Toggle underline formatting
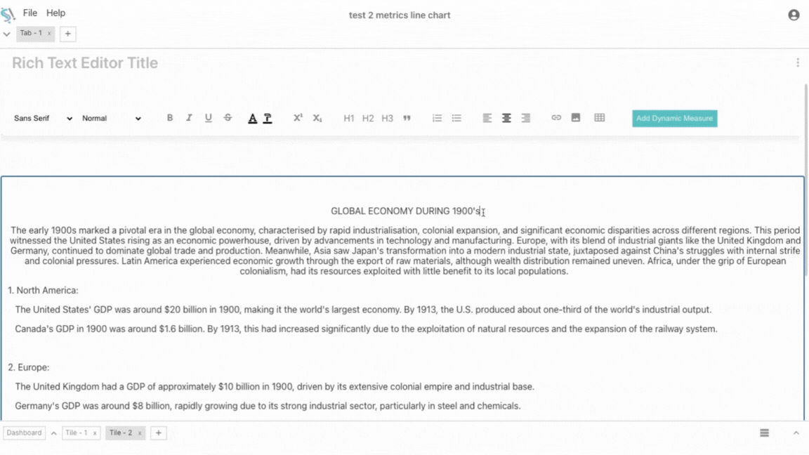Screen dimensions: 809x455 209,118
